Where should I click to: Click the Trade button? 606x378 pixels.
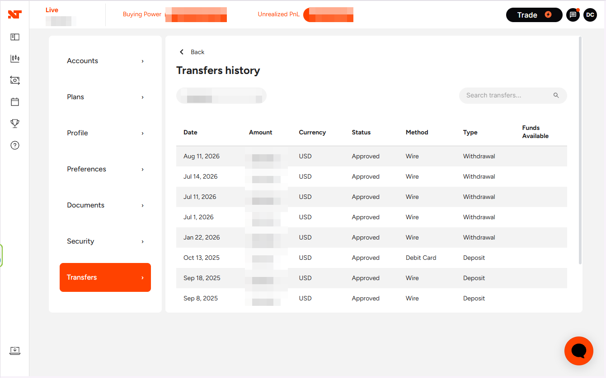pyautogui.click(x=534, y=15)
